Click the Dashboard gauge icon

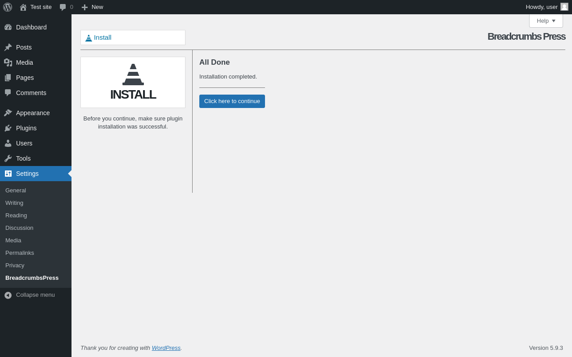coord(8,27)
